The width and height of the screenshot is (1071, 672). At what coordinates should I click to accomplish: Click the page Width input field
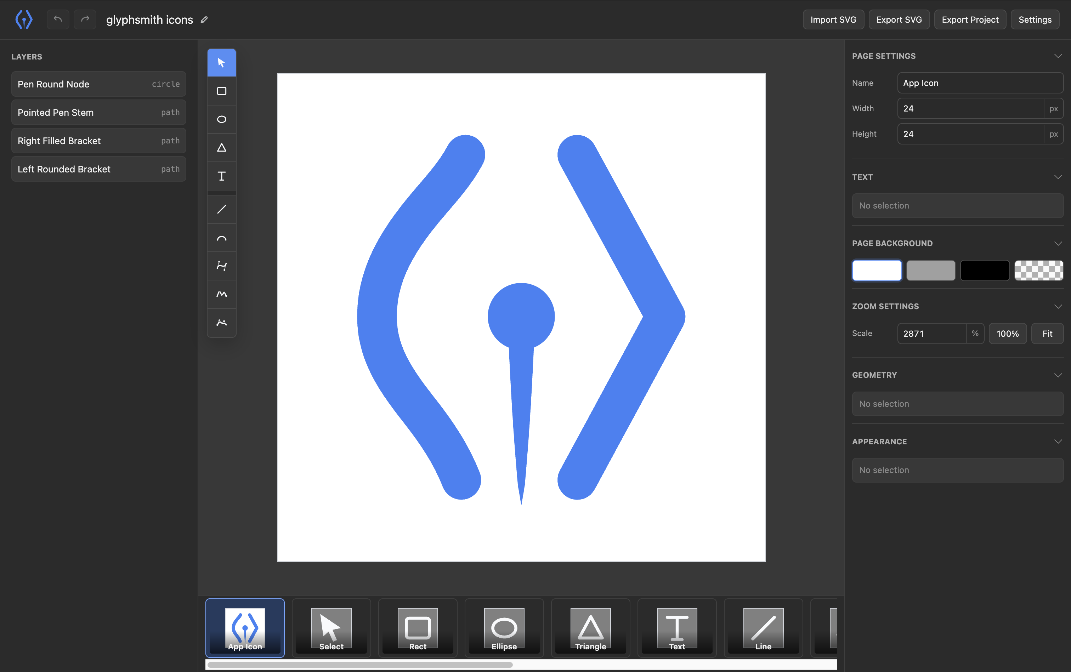[970, 108]
